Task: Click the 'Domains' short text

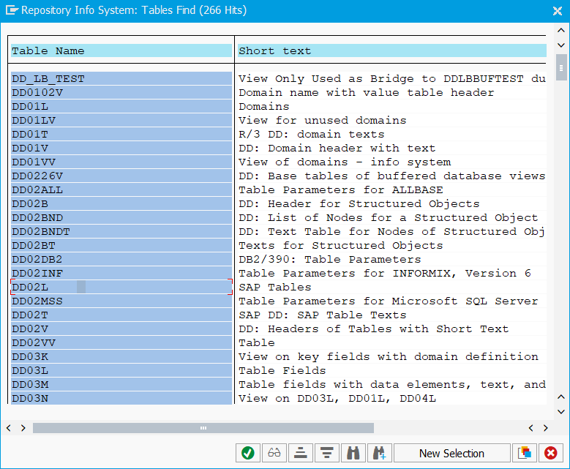Action: click(264, 107)
